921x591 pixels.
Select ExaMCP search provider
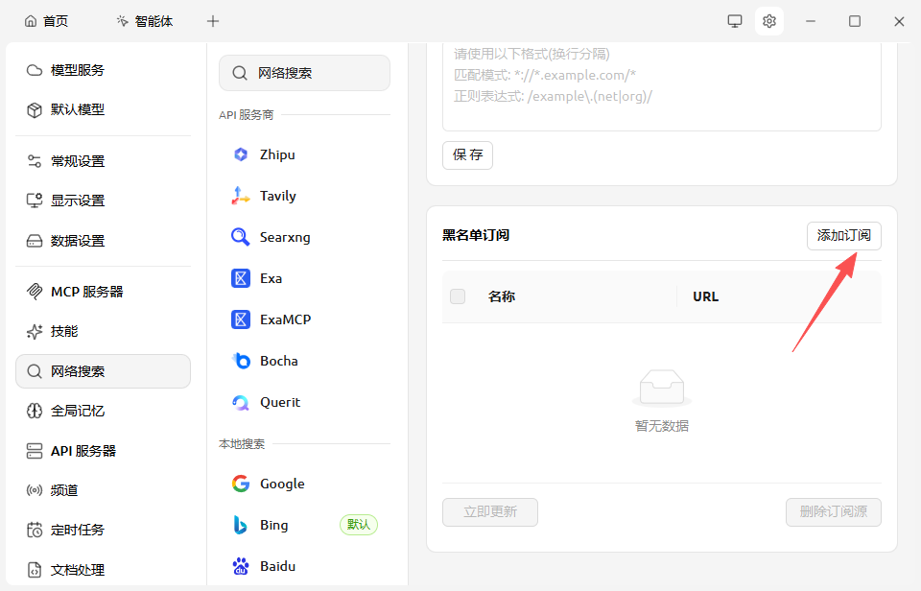[304, 319]
